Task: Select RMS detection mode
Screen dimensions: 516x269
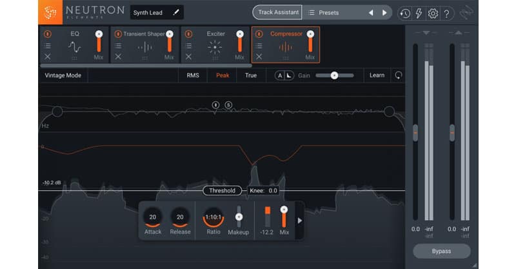Action: 193,75
